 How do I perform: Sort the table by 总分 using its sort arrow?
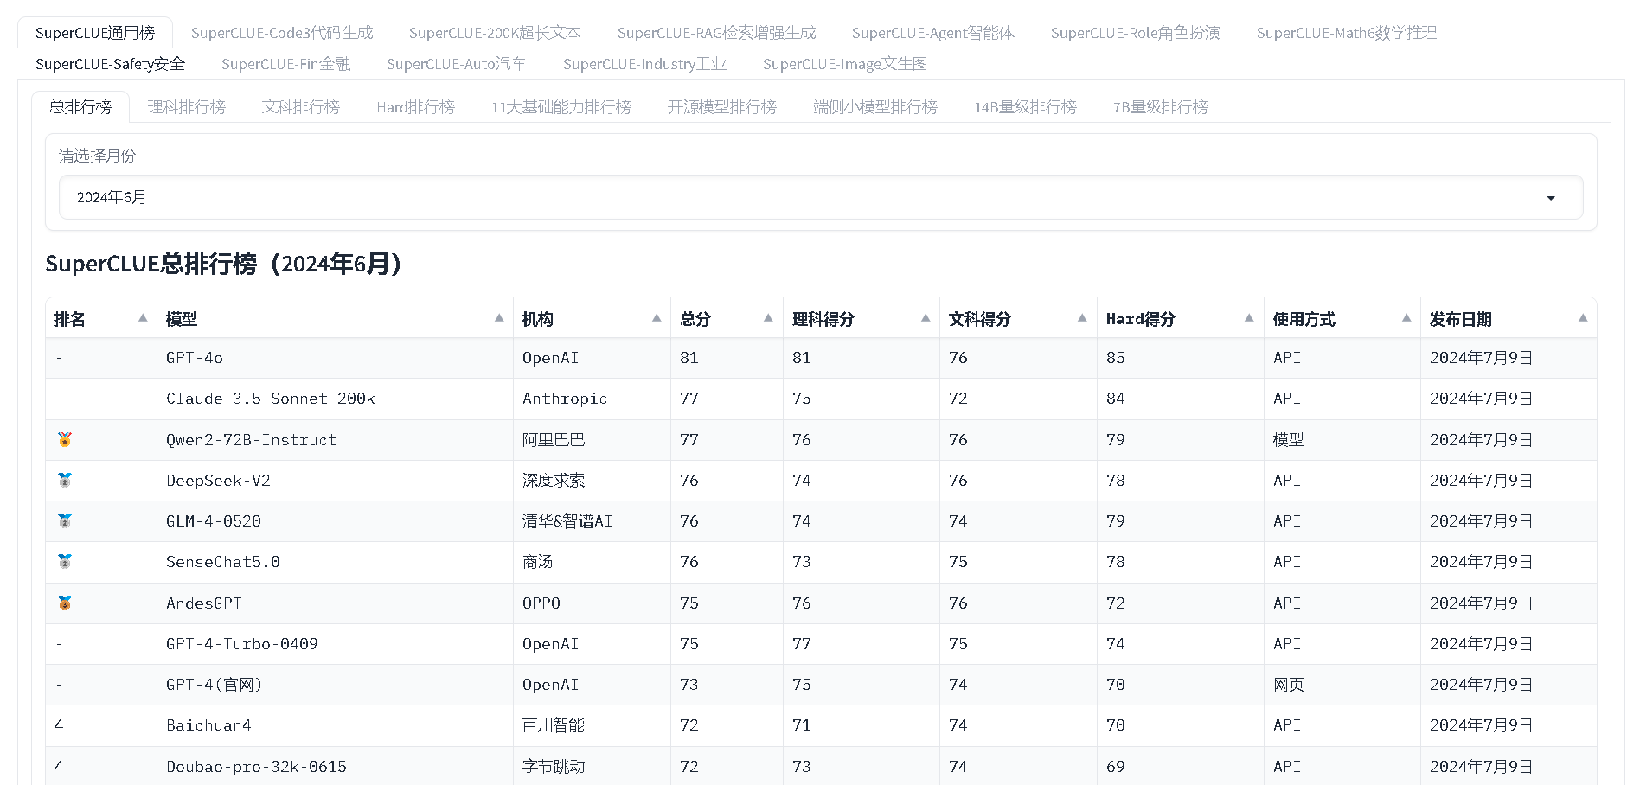coord(768,318)
